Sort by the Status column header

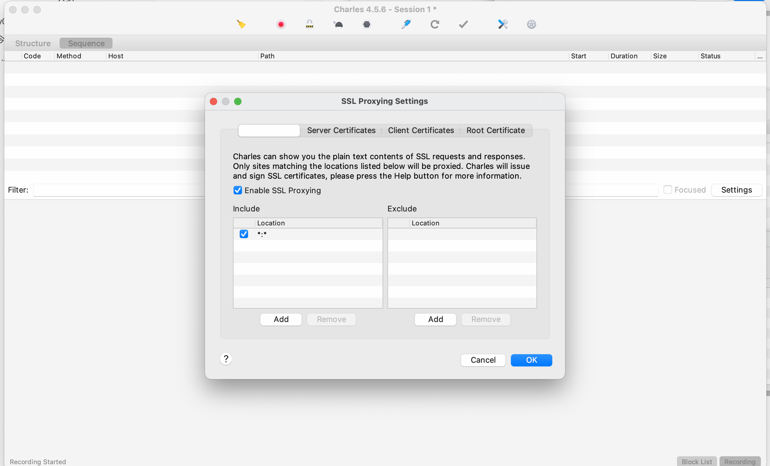point(727,56)
